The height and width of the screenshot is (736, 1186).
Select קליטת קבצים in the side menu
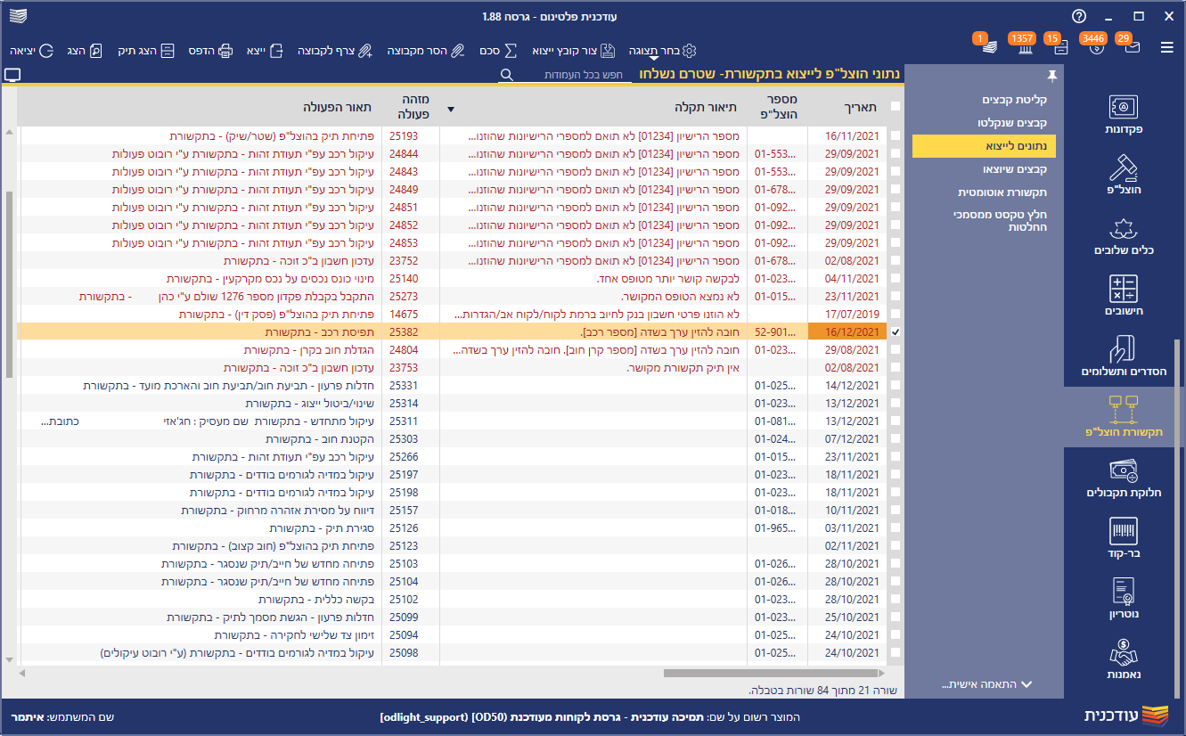(1014, 100)
